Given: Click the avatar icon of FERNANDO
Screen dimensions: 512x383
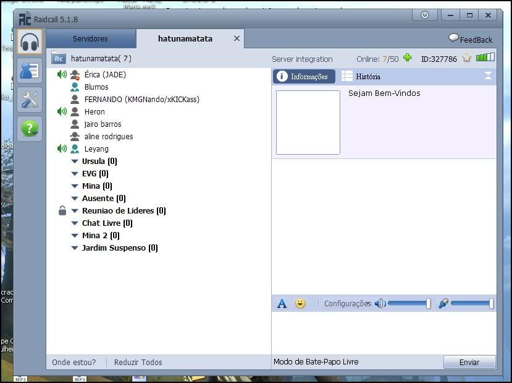Looking at the screenshot, I should tap(75, 99).
